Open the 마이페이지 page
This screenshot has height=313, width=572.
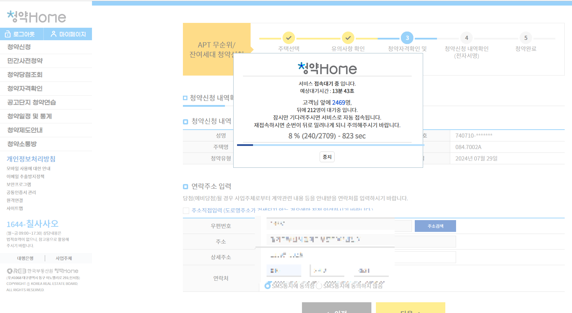pos(68,34)
